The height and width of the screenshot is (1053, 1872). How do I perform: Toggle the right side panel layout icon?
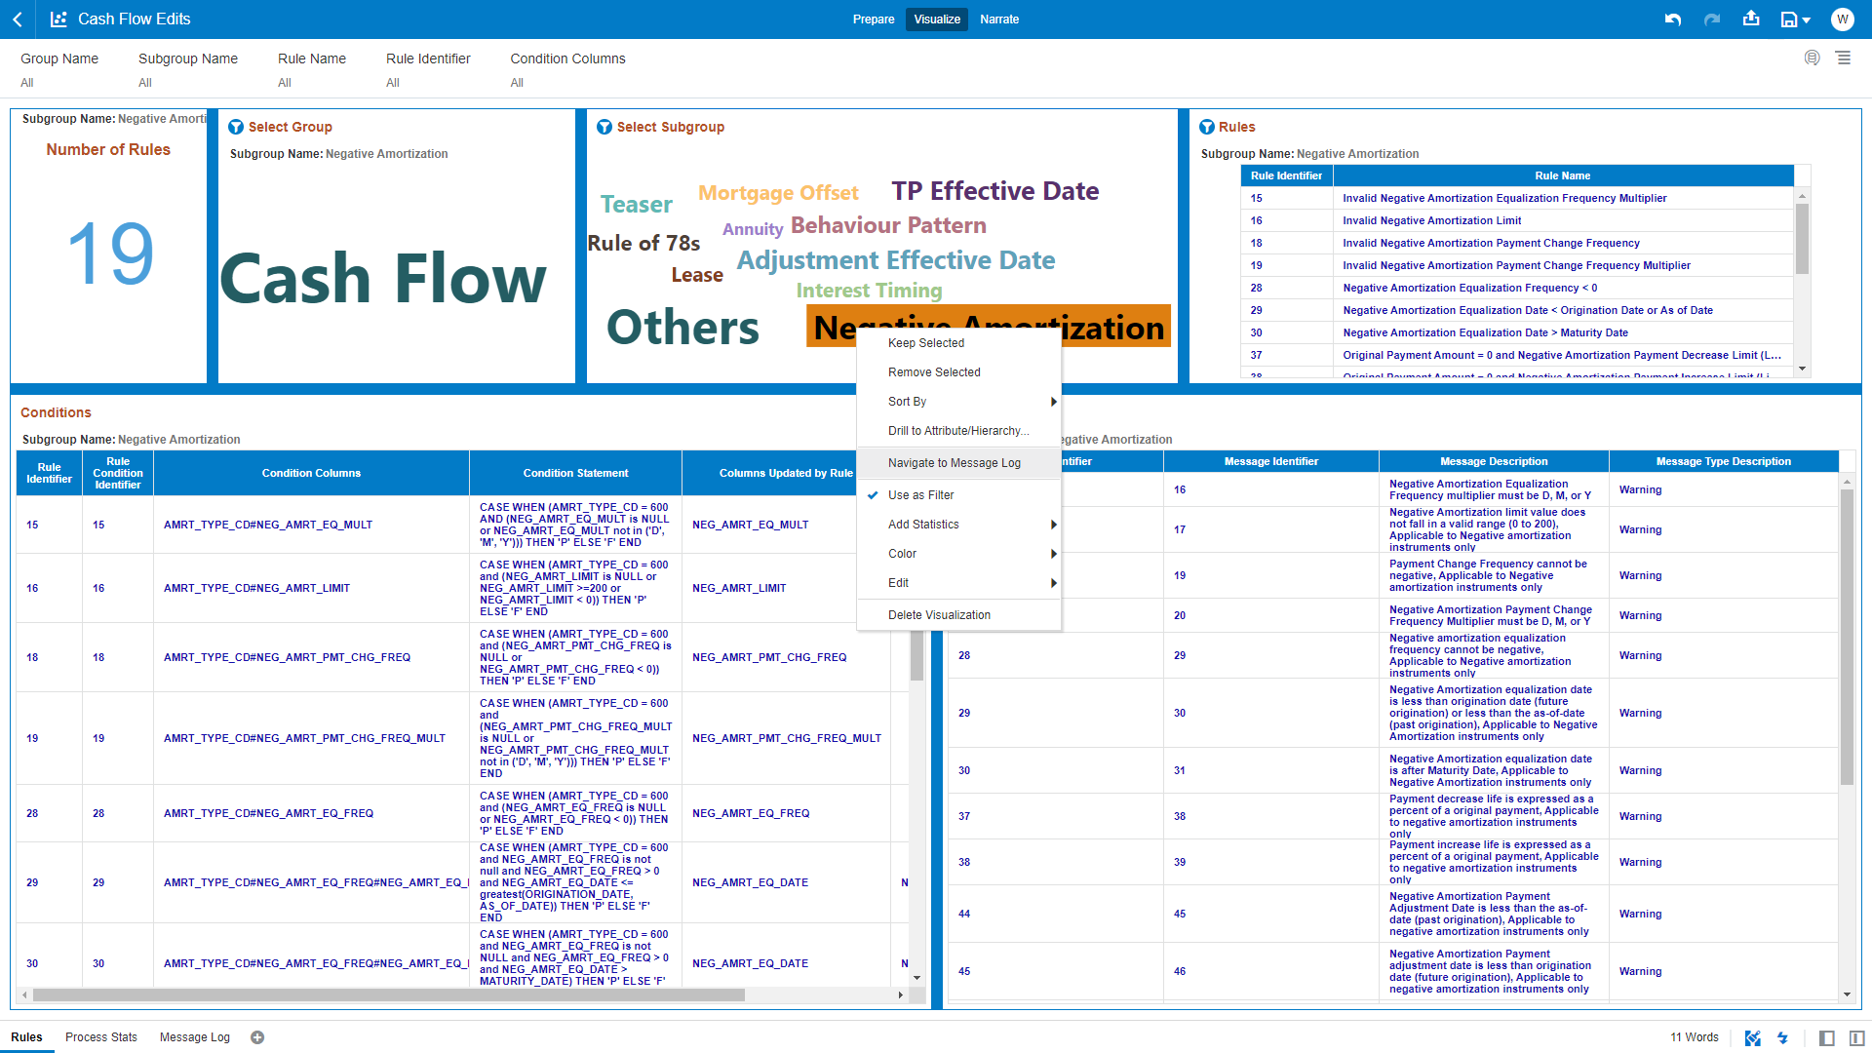[1856, 1037]
